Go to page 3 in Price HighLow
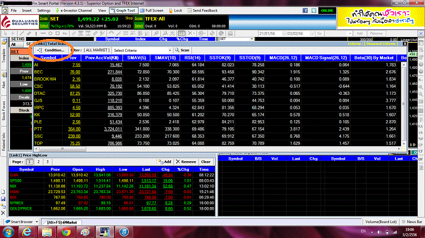 coord(47,162)
